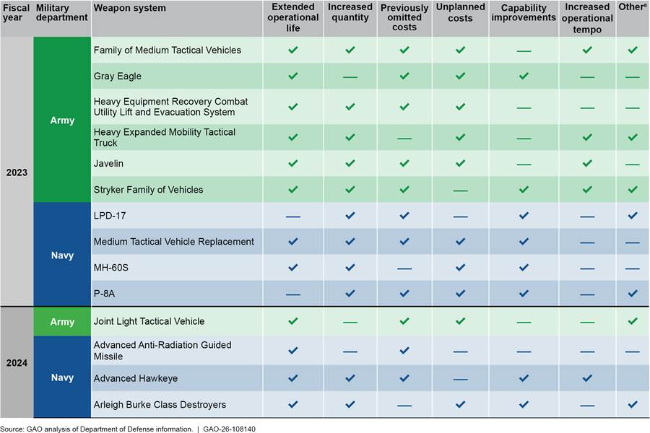Click the Stryker Family of Vehicles label
This screenshot has width=650, height=433.
click(x=149, y=190)
